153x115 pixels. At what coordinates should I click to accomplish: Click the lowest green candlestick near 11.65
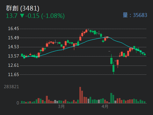113,68
